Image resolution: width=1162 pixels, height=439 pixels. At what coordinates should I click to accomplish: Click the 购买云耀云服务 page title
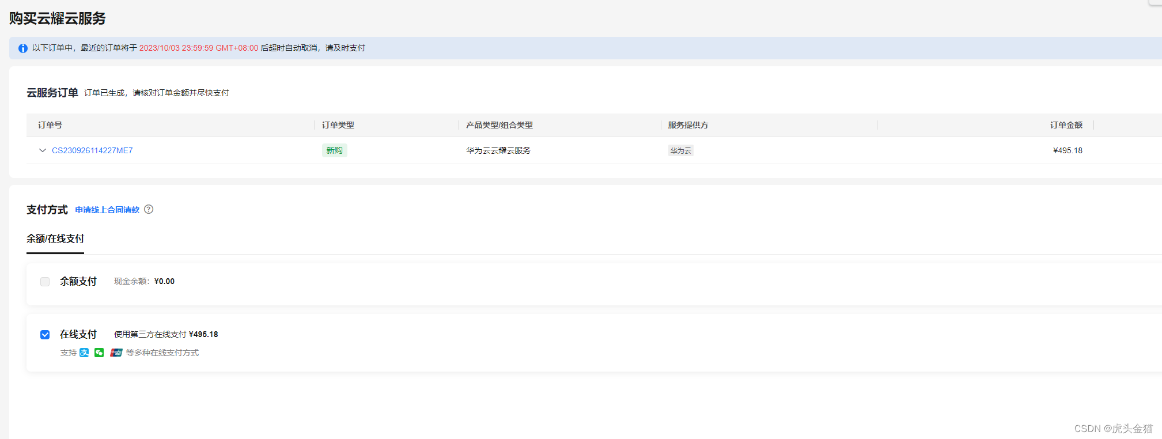pos(58,18)
